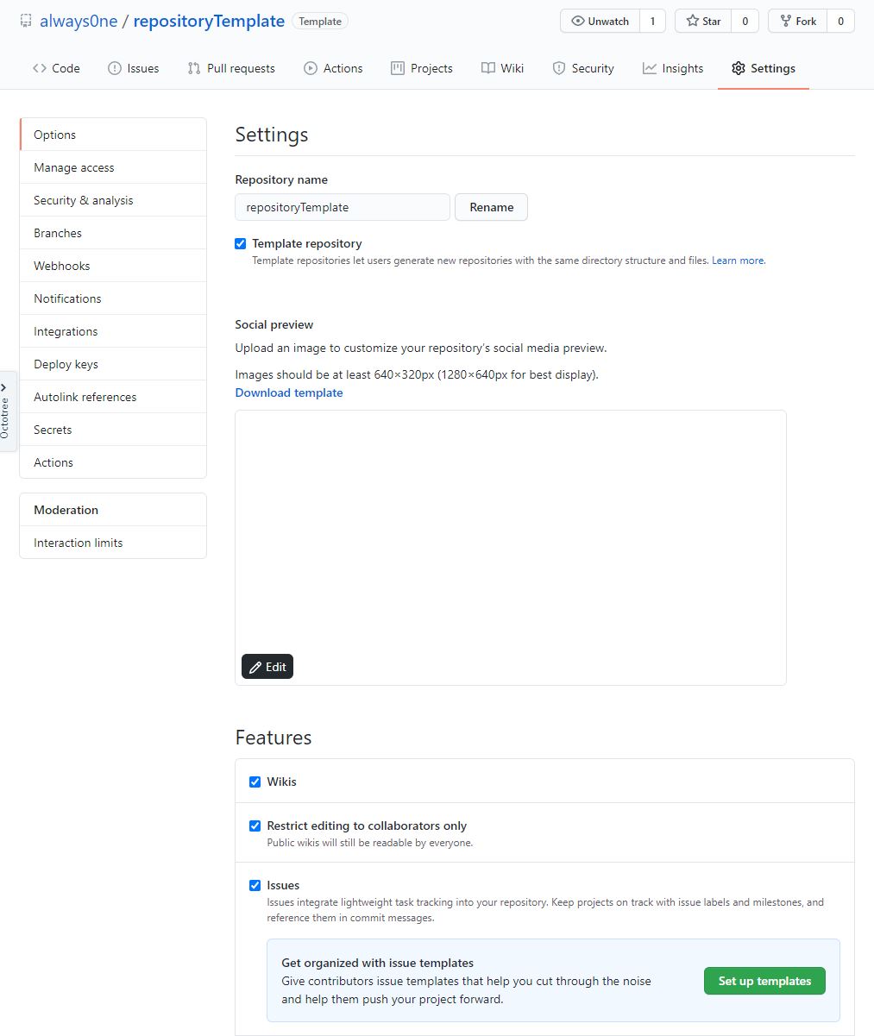Click the Unwatch button

(600, 22)
